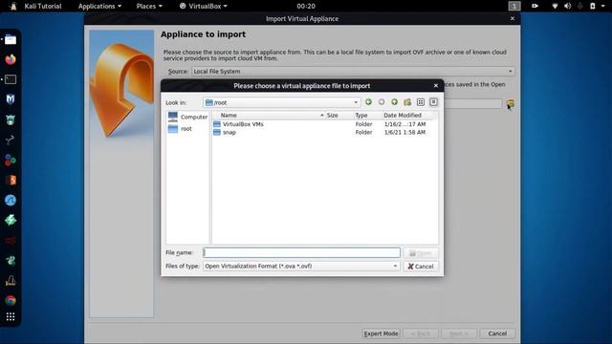This screenshot has height=344, width=612.
Task: Click the volume icon in top bar
Action: [x=567, y=6]
